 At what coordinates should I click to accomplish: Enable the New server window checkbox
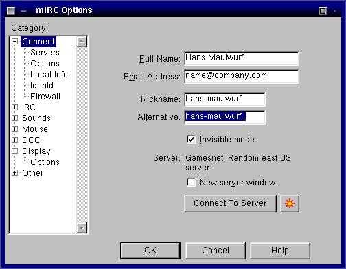[x=191, y=183]
